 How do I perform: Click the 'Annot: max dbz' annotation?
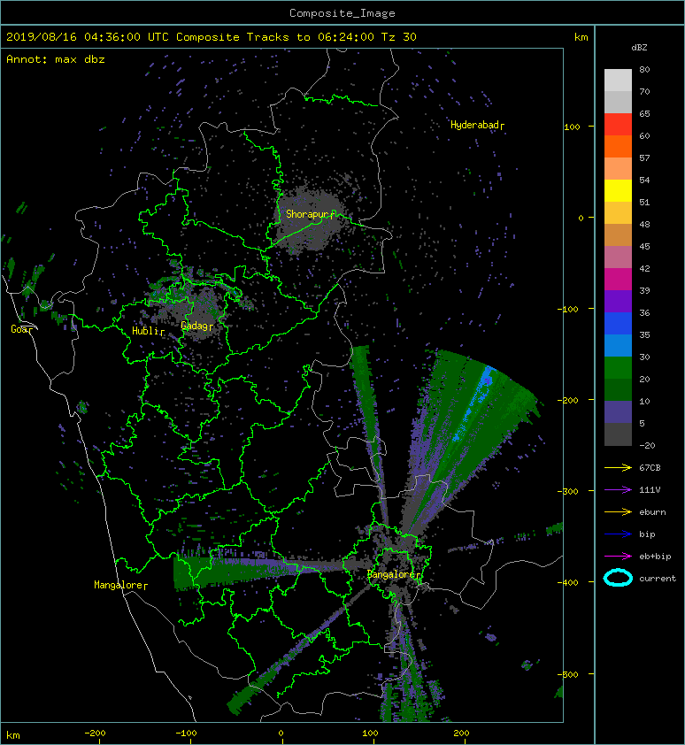(x=55, y=59)
